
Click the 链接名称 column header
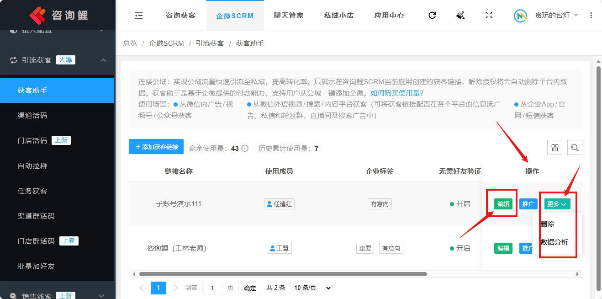tap(179, 171)
